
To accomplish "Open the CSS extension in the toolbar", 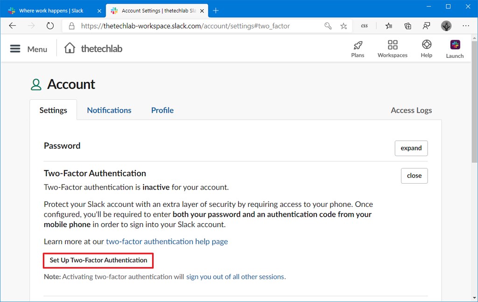I will coord(364,26).
